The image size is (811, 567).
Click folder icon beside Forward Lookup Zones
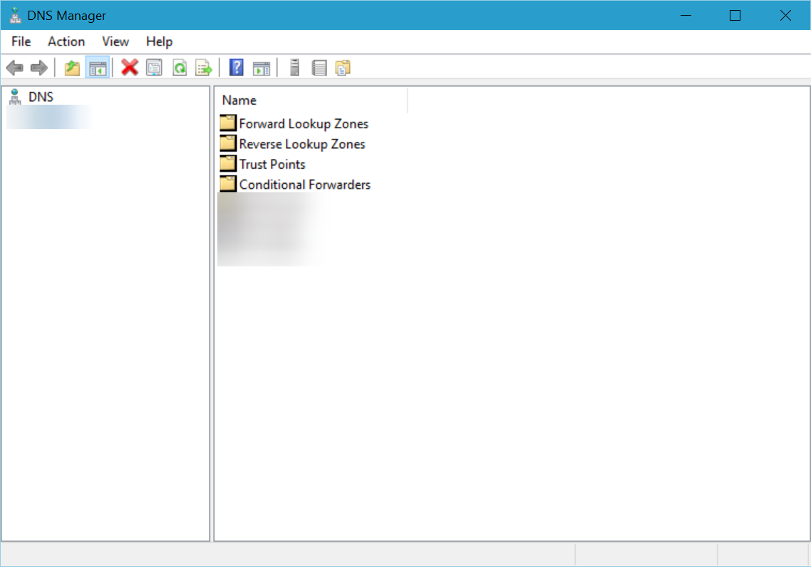point(228,123)
